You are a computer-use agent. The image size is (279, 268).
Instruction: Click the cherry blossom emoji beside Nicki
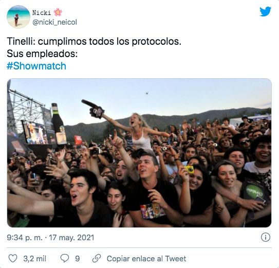point(58,12)
